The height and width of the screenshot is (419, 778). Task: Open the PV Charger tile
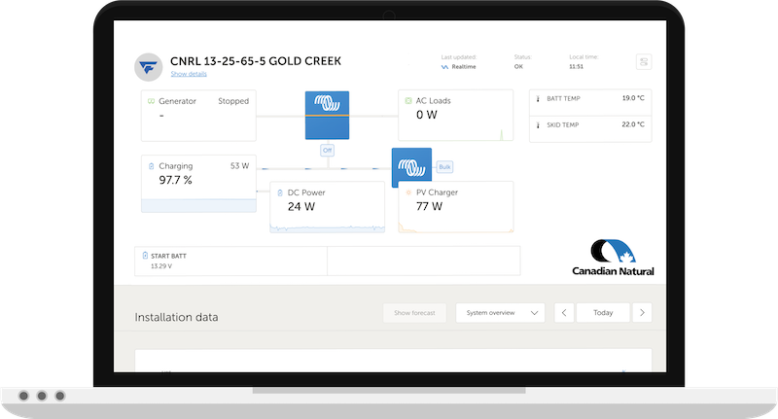click(455, 206)
